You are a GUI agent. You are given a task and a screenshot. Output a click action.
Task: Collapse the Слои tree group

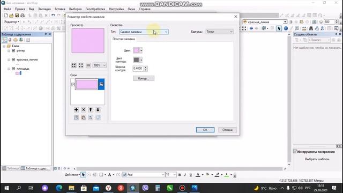pyautogui.click(x=4, y=46)
